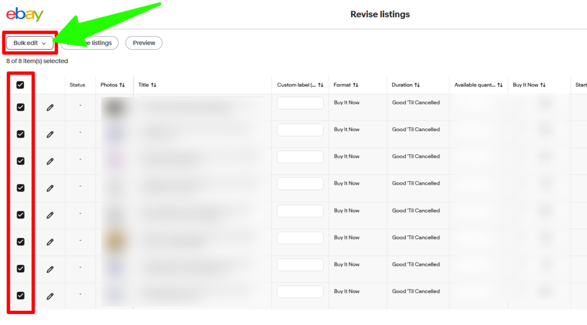Click the eBay logo
Image resolution: width=587 pixels, height=325 pixels.
(x=25, y=14)
